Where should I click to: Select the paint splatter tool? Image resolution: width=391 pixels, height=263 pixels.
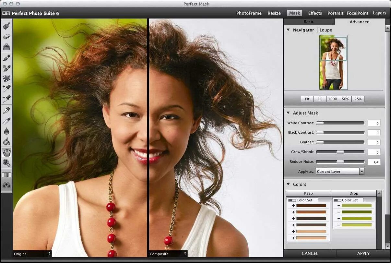coord(6,78)
